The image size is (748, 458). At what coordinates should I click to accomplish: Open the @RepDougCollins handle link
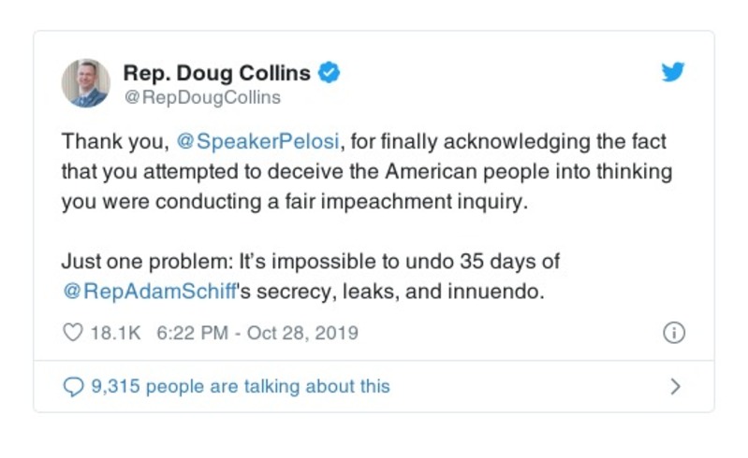pos(201,96)
